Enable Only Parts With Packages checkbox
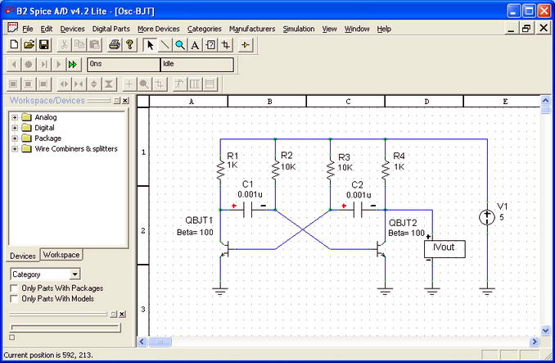This screenshot has height=363, width=555. (14, 288)
